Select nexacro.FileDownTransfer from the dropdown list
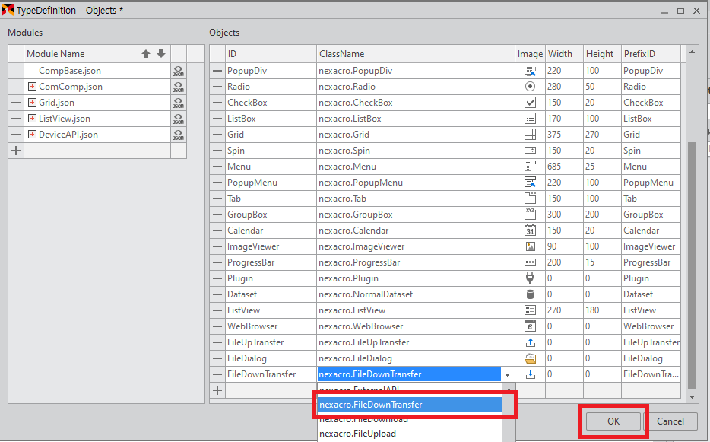Image resolution: width=710 pixels, height=442 pixels. [410, 405]
